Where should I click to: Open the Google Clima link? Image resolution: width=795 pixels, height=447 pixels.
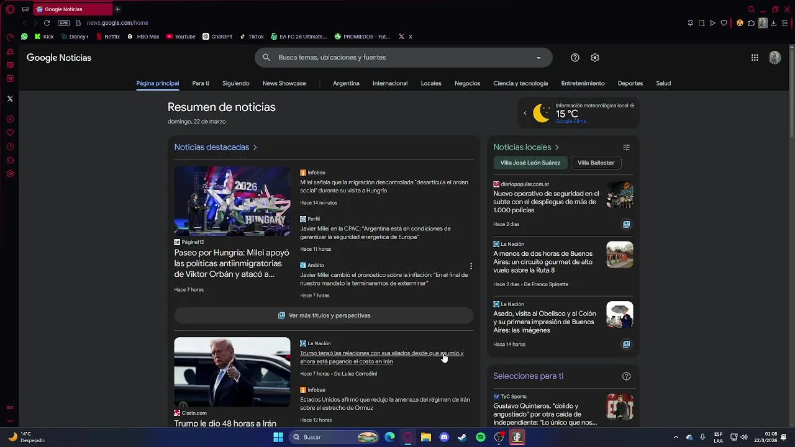pos(571,122)
